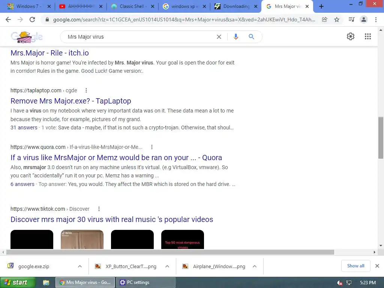The width and height of the screenshot is (384, 288).
Task: Click the forward navigation arrow
Action: click(20, 19)
